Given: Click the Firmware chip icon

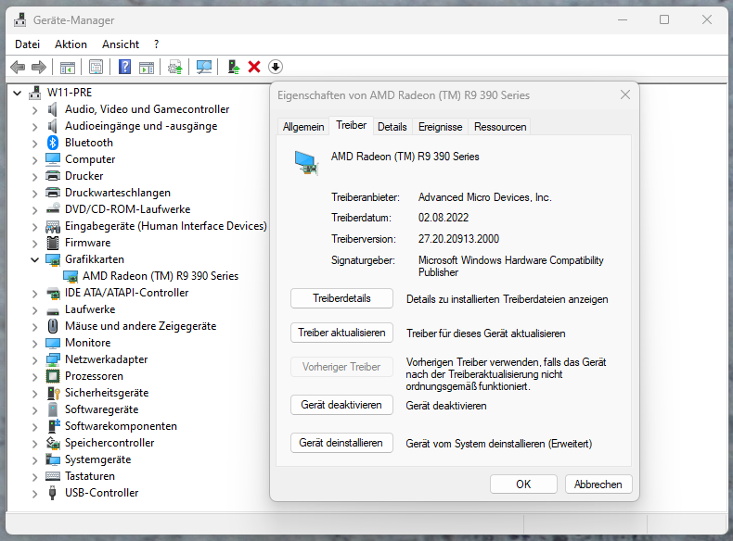Looking at the screenshot, I should tap(53, 243).
